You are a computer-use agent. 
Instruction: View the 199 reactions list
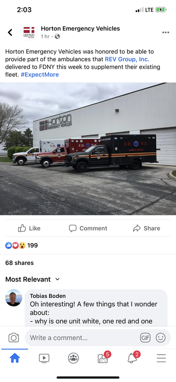(21, 245)
